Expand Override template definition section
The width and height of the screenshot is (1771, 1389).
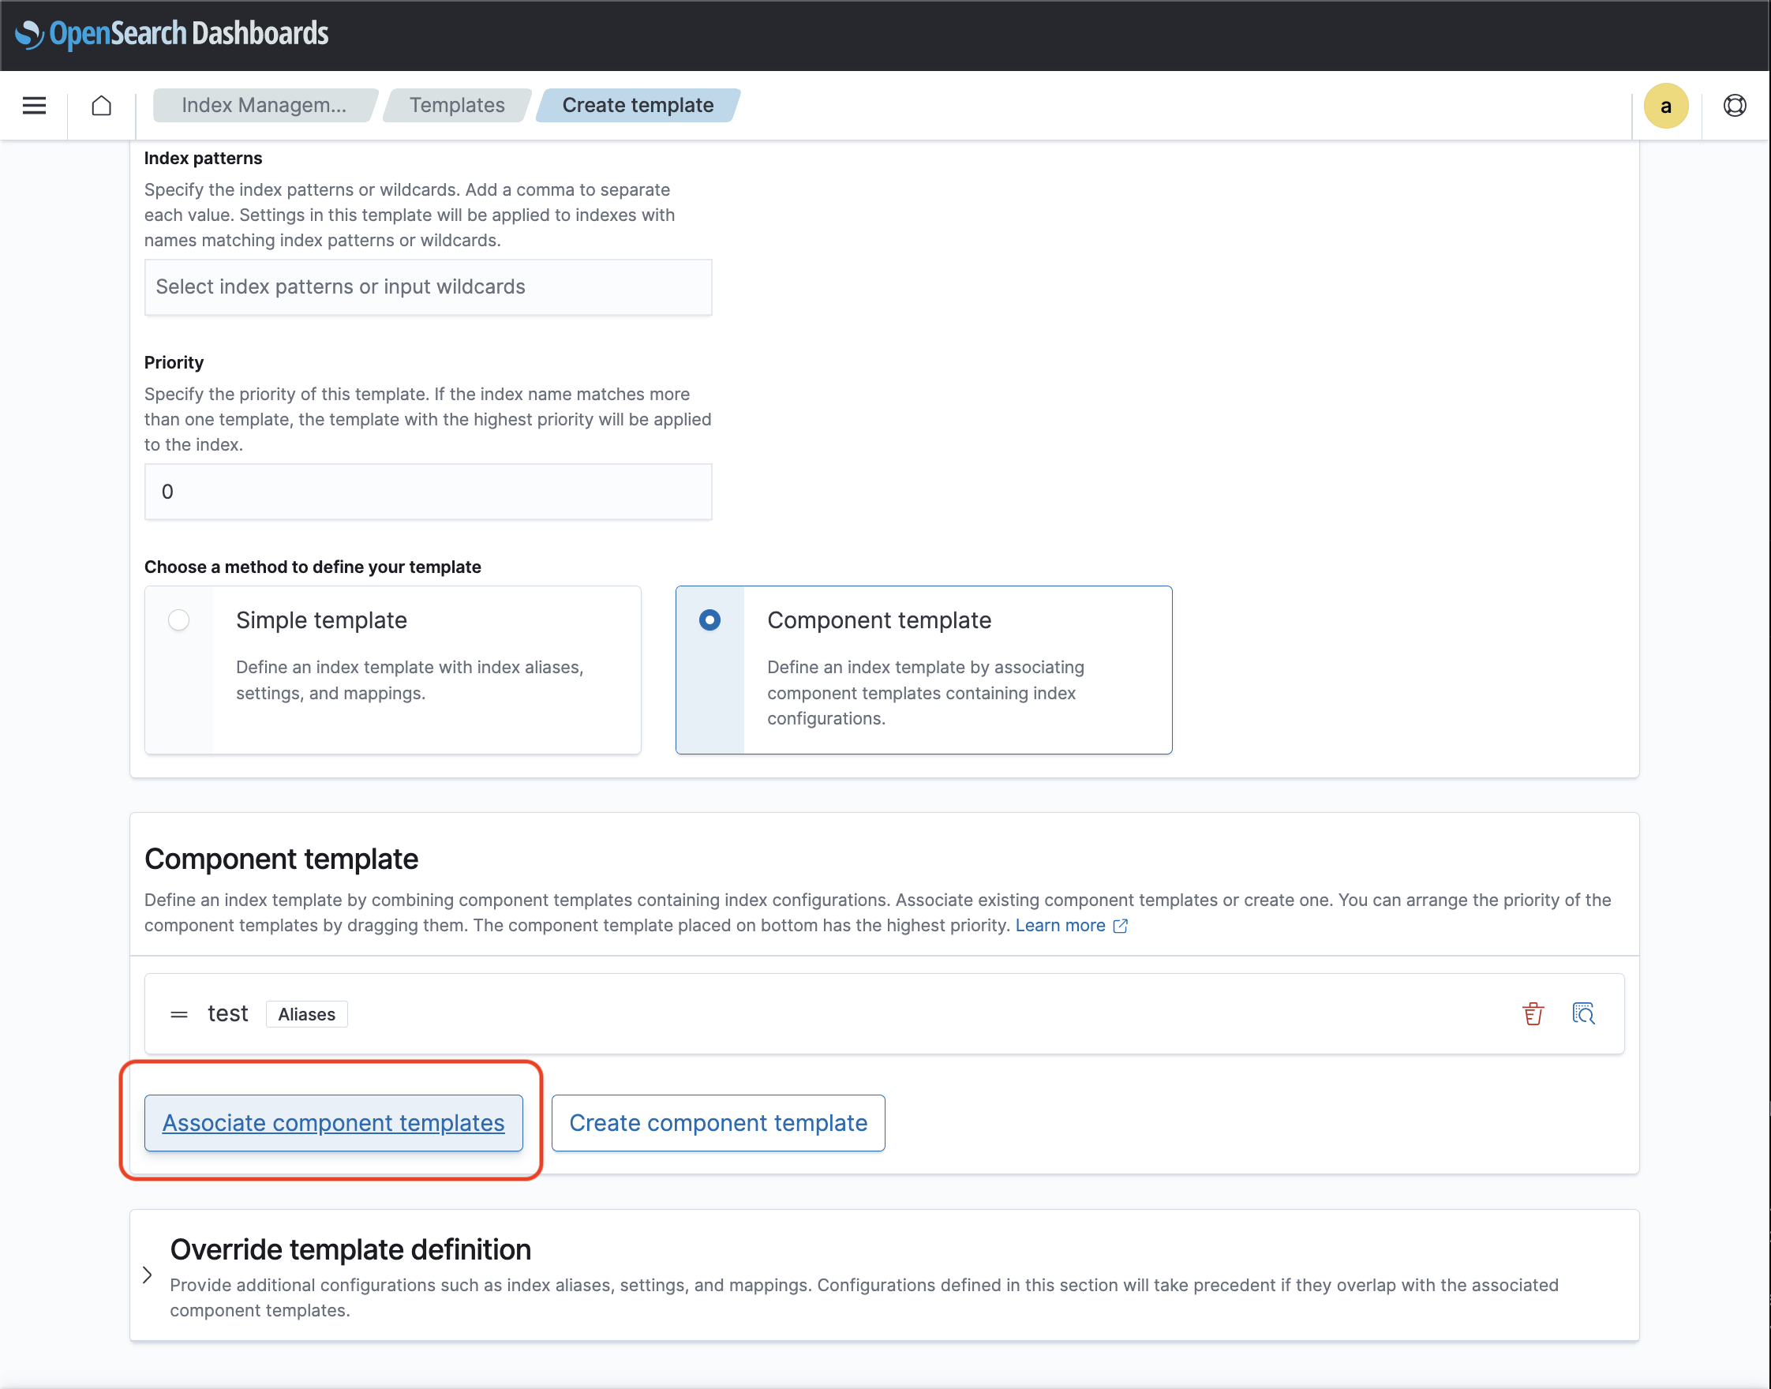click(x=148, y=1275)
